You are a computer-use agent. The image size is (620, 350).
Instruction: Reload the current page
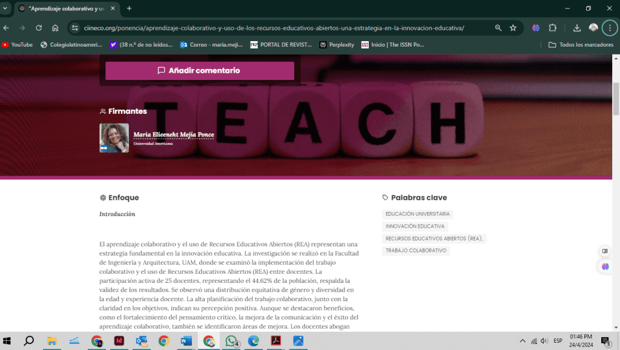[39, 28]
